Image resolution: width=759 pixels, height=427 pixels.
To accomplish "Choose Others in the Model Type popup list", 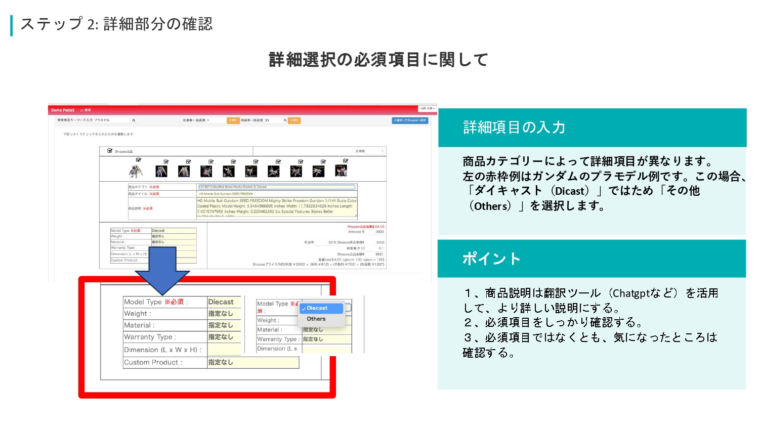I will pyautogui.click(x=316, y=319).
